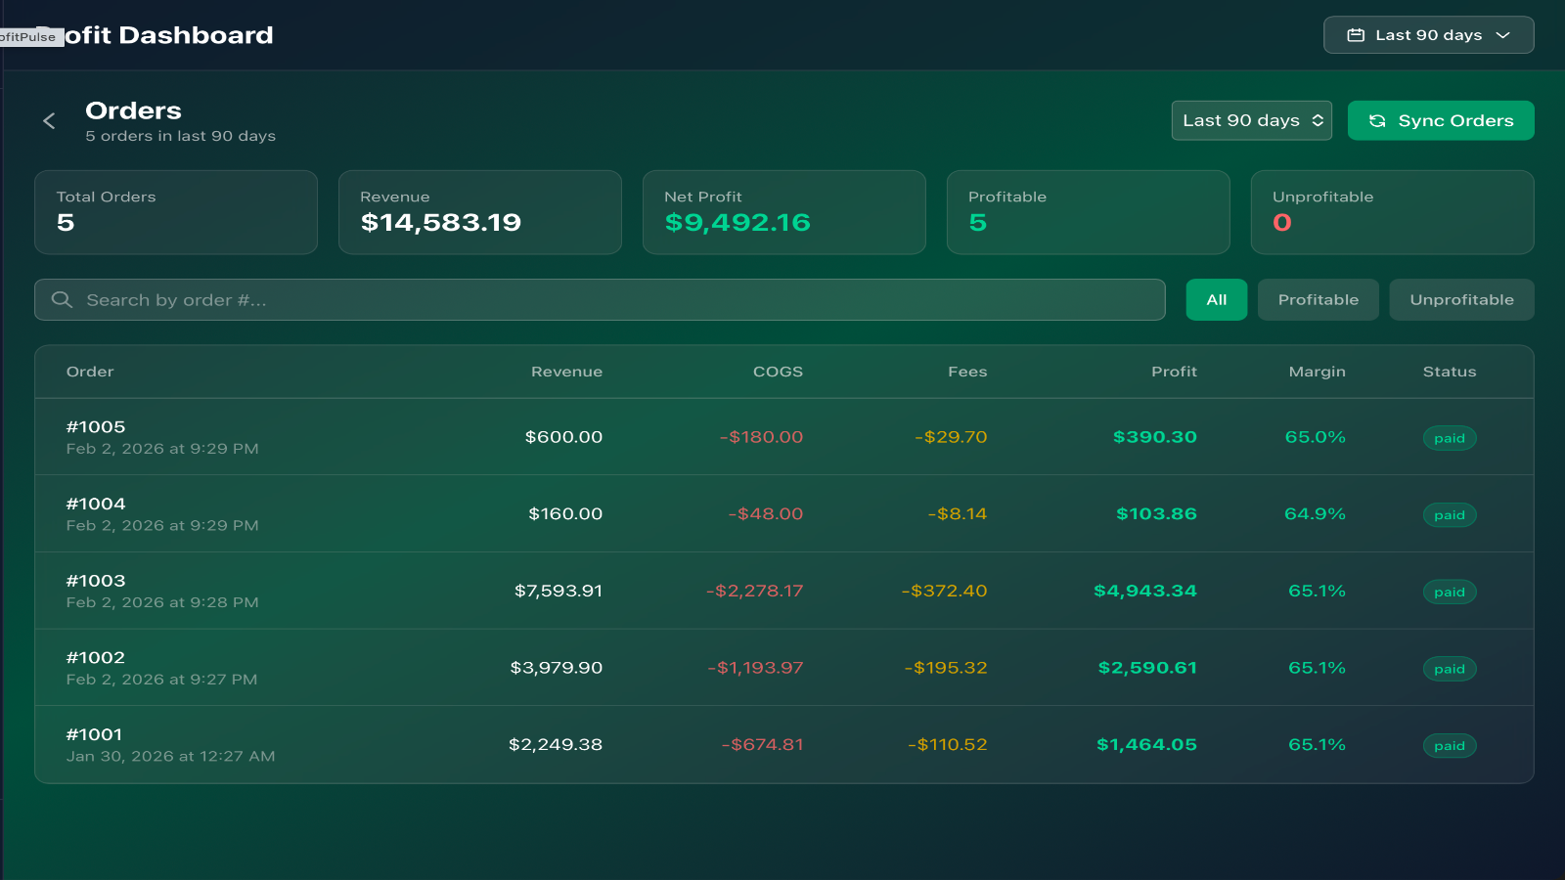Click date Jan 30, 2026 at 12:27 AM
The image size is (1565, 880).
(170, 757)
